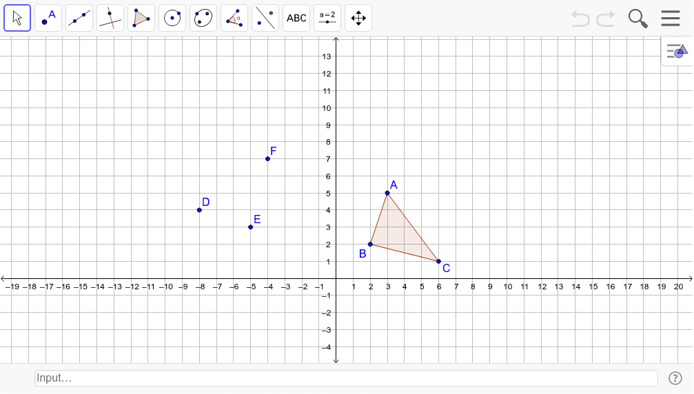Select the Reflect about Line tool
Screen dimensions: 694x394
coord(265,18)
